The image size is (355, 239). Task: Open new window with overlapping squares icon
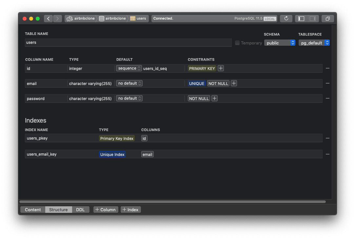[x=328, y=19]
